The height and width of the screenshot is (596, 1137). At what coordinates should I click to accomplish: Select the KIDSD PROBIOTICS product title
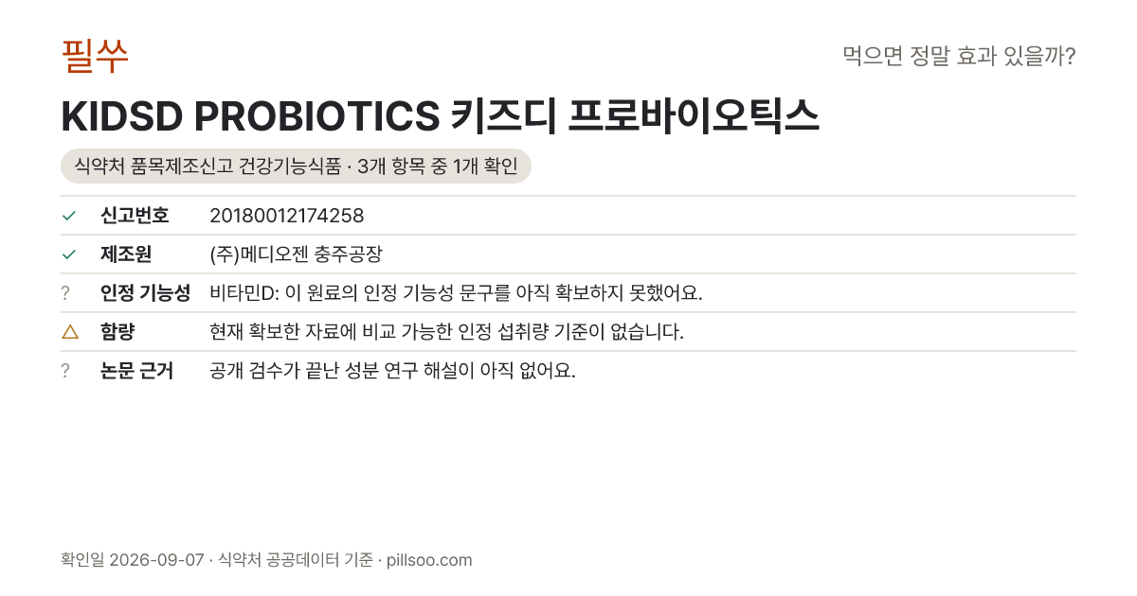(440, 116)
